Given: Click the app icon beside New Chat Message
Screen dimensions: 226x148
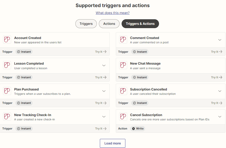Looking at the screenshot, I should 123,65.
